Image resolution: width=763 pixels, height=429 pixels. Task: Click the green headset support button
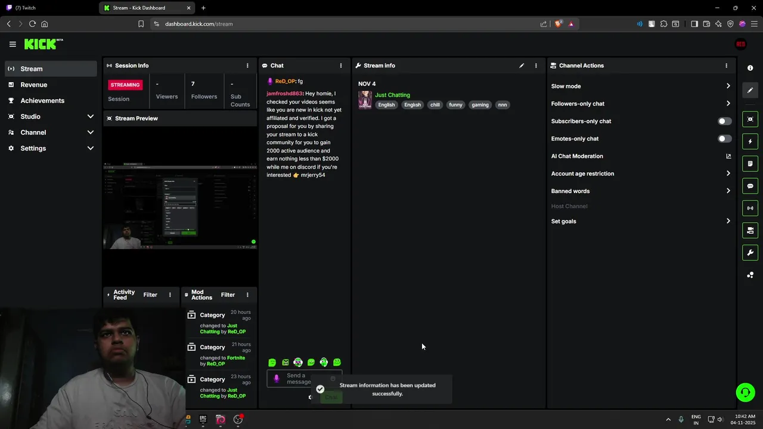[x=745, y=392]
